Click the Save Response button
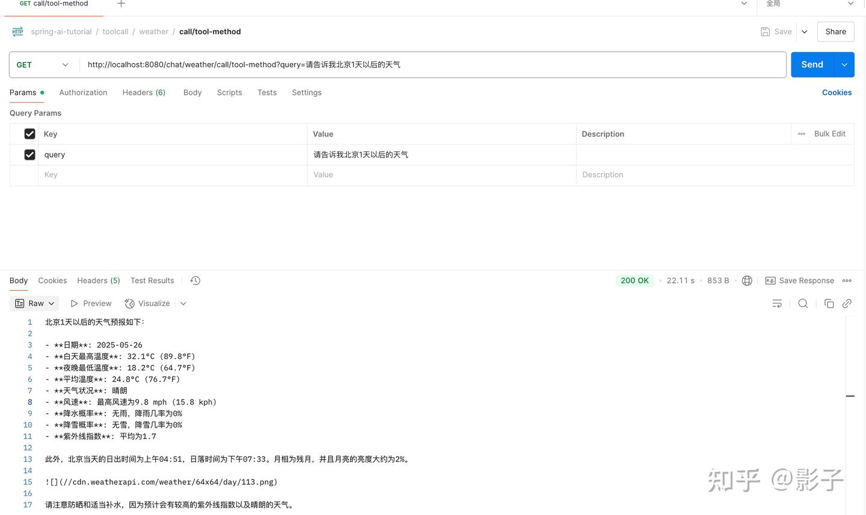The height and width of the screenshot is (515, 866). (800, 280)
